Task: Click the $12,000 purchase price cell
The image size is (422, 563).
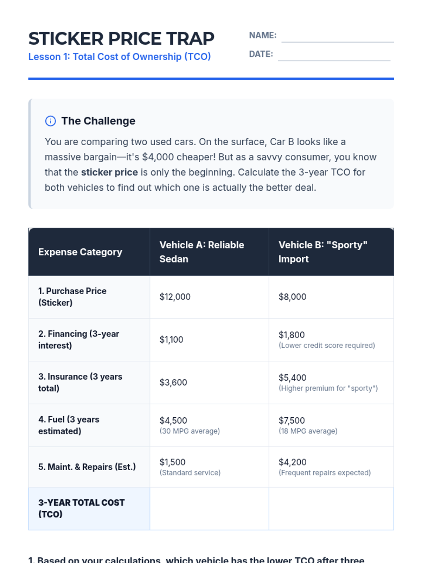Action: click(175, 297)
